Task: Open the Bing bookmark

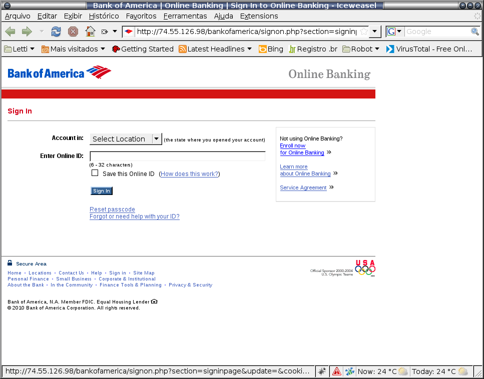Action: (271, 49)
